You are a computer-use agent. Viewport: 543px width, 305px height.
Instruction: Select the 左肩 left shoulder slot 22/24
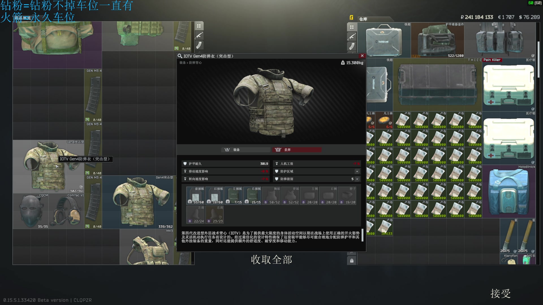click(195, 214)
